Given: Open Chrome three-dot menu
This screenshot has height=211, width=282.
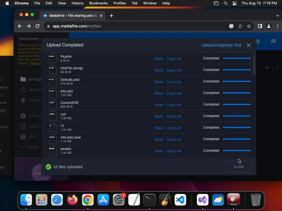Looking at the screenshot, I should (x=278, y=26).
